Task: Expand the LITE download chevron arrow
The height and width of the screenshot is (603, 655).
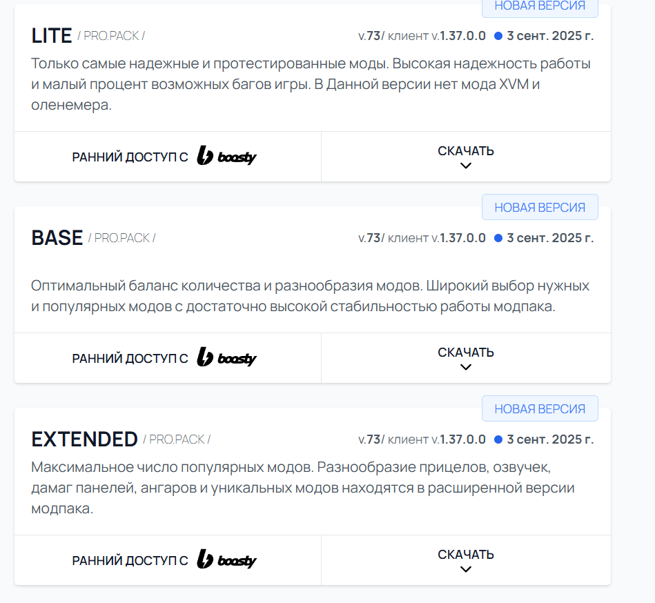Action: tap(466, 166)
